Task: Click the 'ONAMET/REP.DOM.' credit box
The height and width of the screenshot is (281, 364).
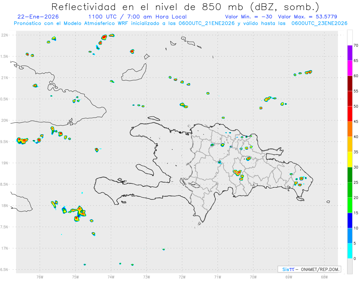Action: (x=309, y=269)
